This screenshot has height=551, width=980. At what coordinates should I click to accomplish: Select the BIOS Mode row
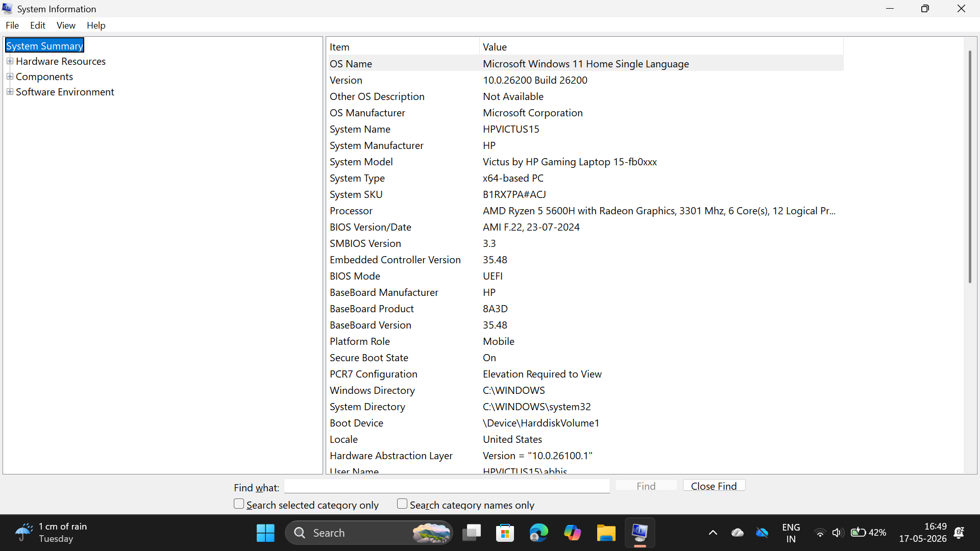coord(585,276)
